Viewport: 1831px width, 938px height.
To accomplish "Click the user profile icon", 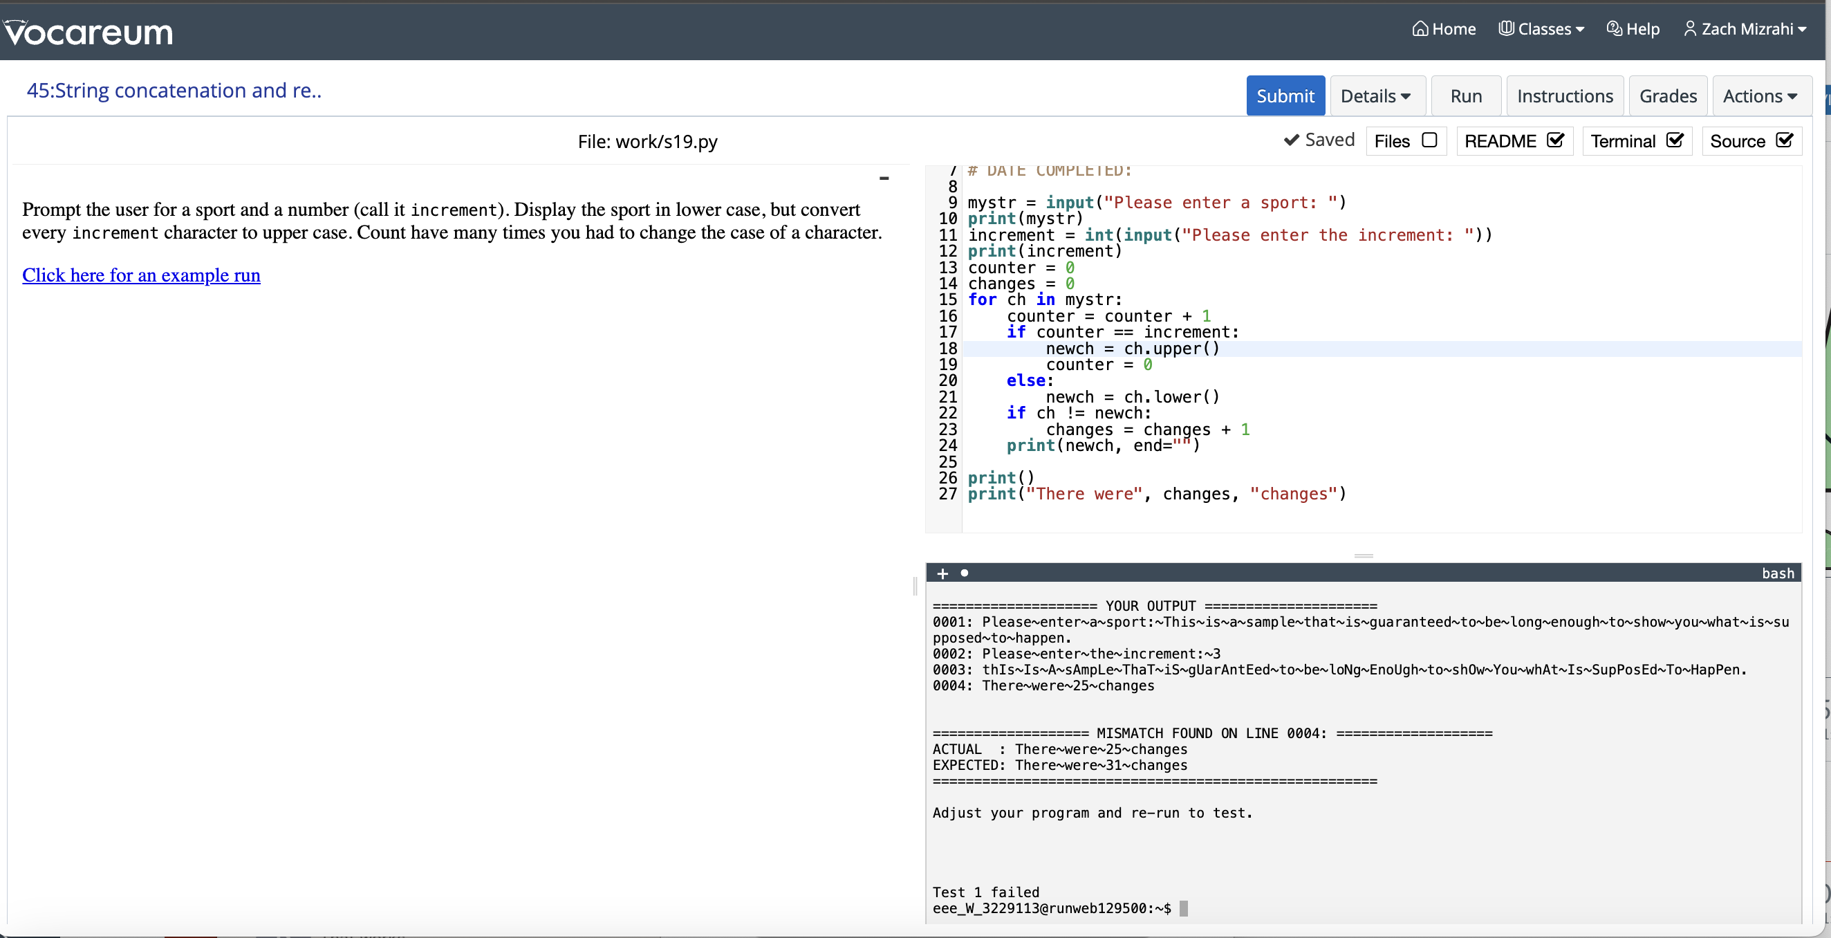I will click(x=1689, y=29).
